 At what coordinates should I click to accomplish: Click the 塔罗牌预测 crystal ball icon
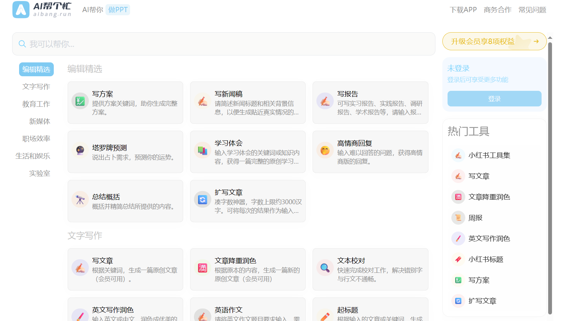tap(80, 151)
